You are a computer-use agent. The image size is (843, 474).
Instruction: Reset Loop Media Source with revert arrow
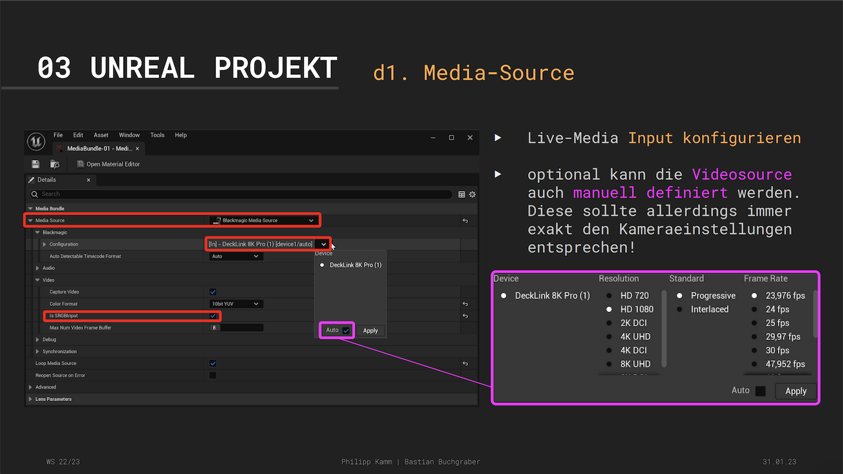tap(465, 363)
